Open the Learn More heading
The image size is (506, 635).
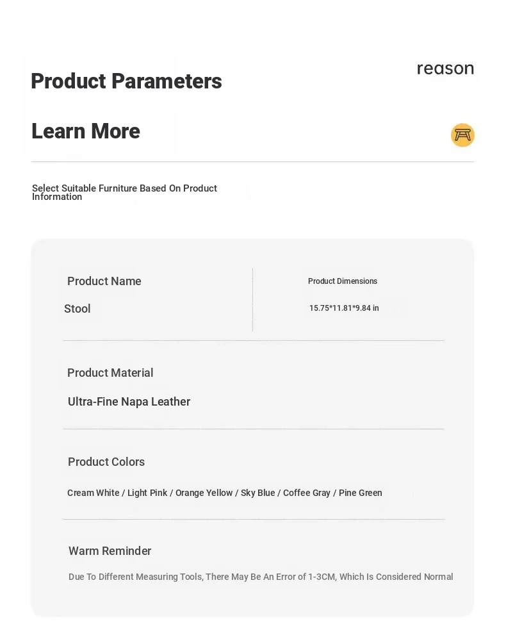86,131
